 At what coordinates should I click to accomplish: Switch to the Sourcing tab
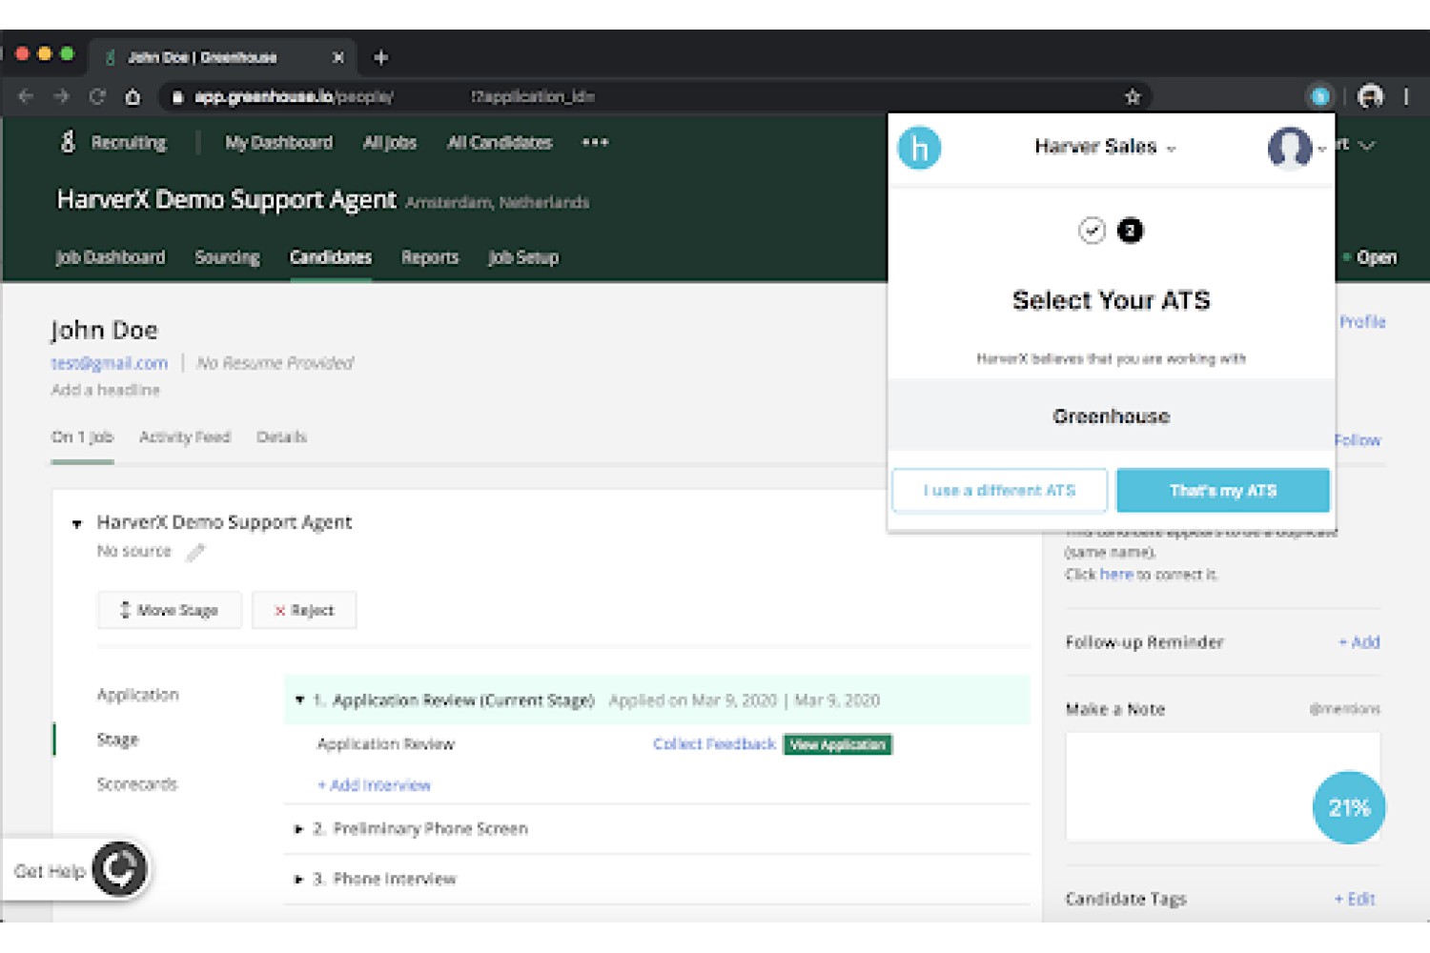tap(227, 257)
